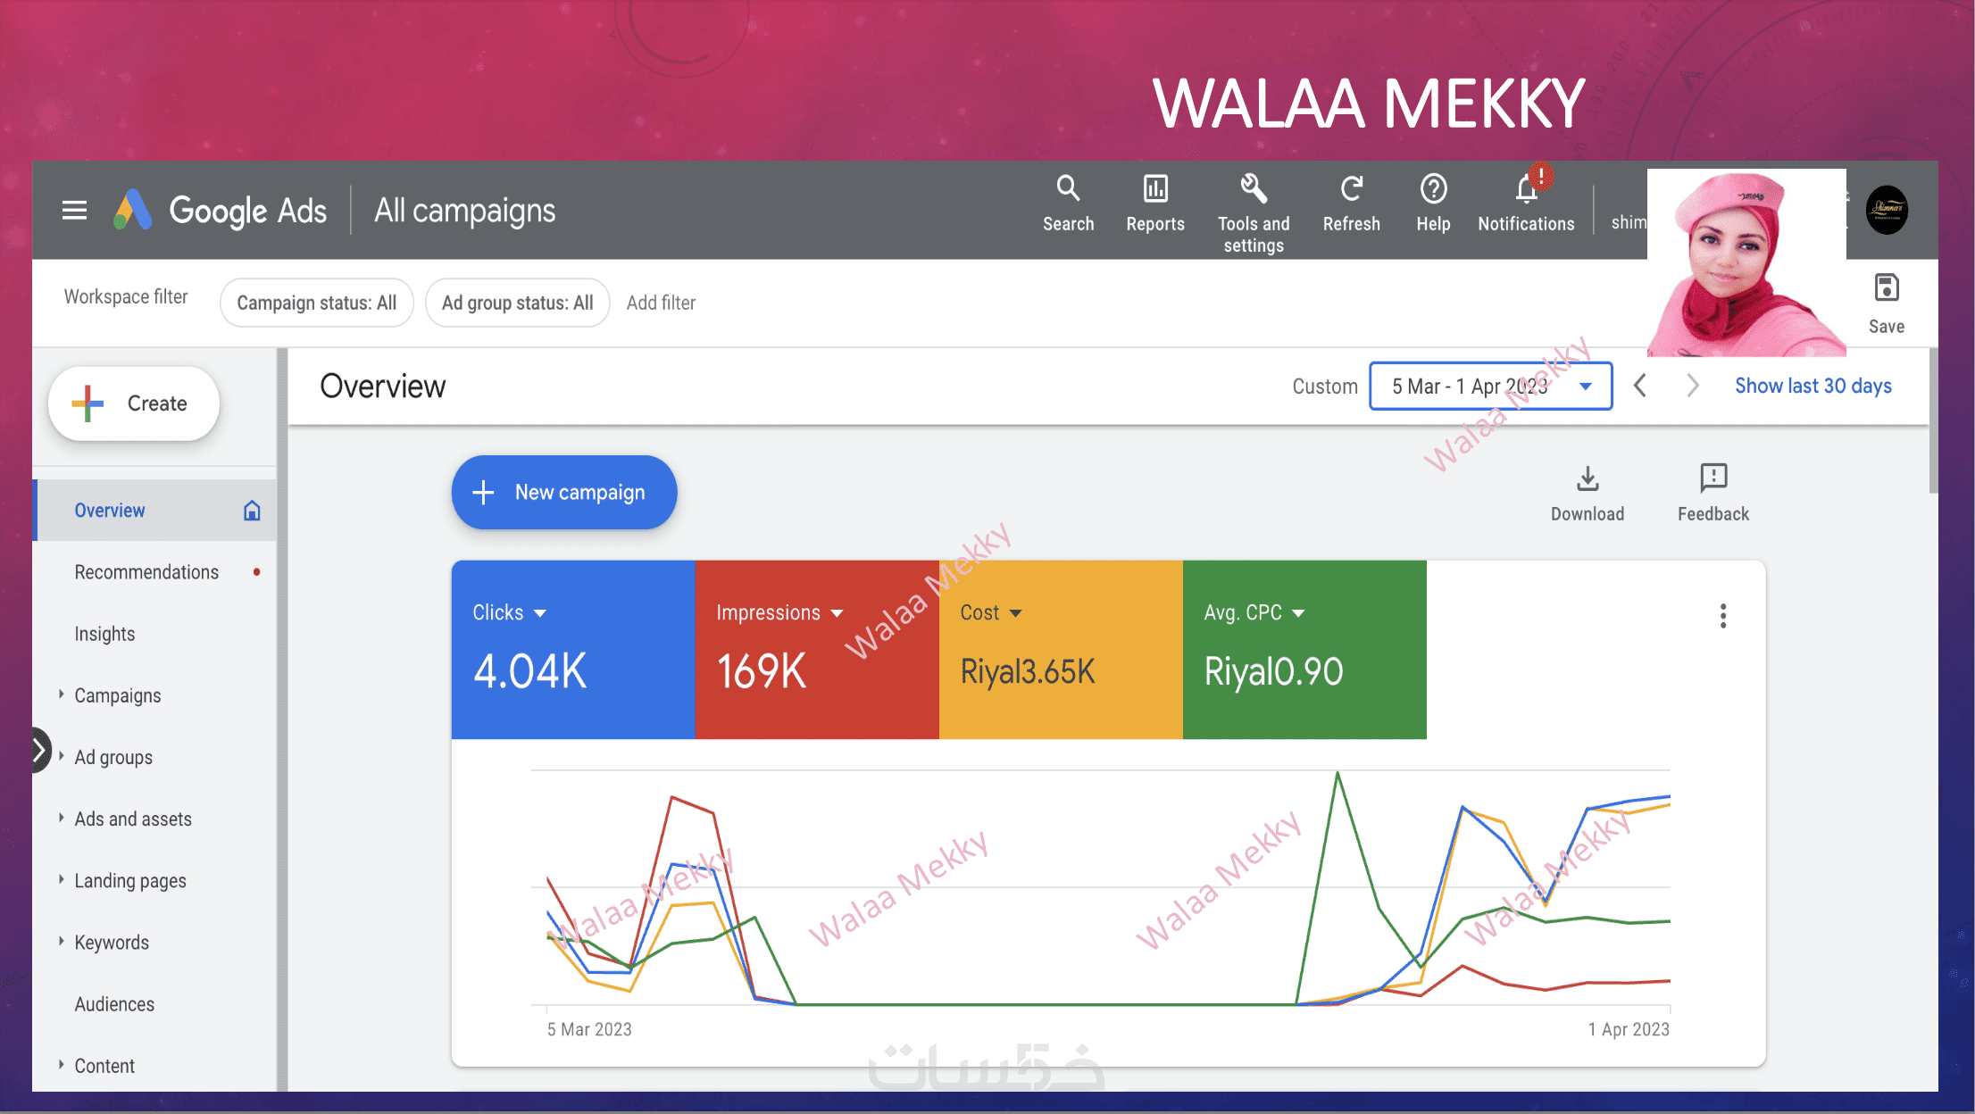The width and height of the screenshot is (1975, 1114).
Task: Open the hamburger main menu
Action: [x=74, y=211]
